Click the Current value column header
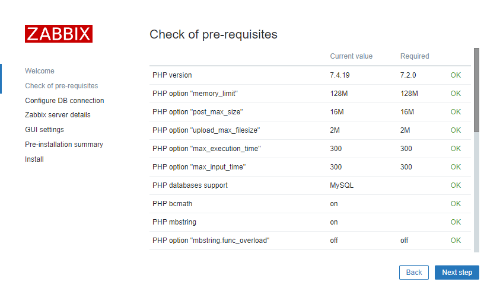The width and height of the screenshot is (503, 298). pyautogui.click(x=351, y=56)
